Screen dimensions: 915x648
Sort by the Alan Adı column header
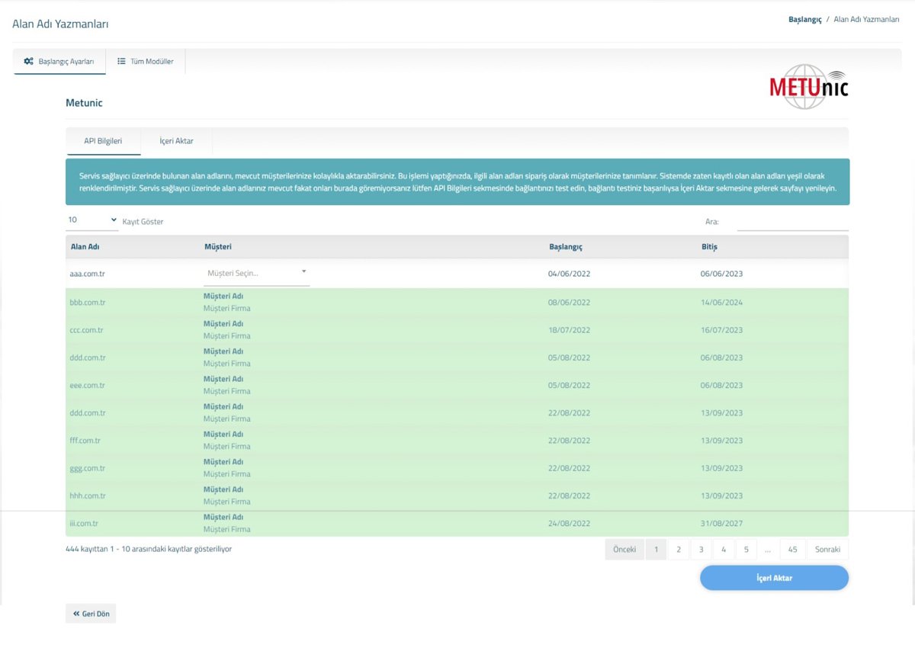click(x=85, y=247)
